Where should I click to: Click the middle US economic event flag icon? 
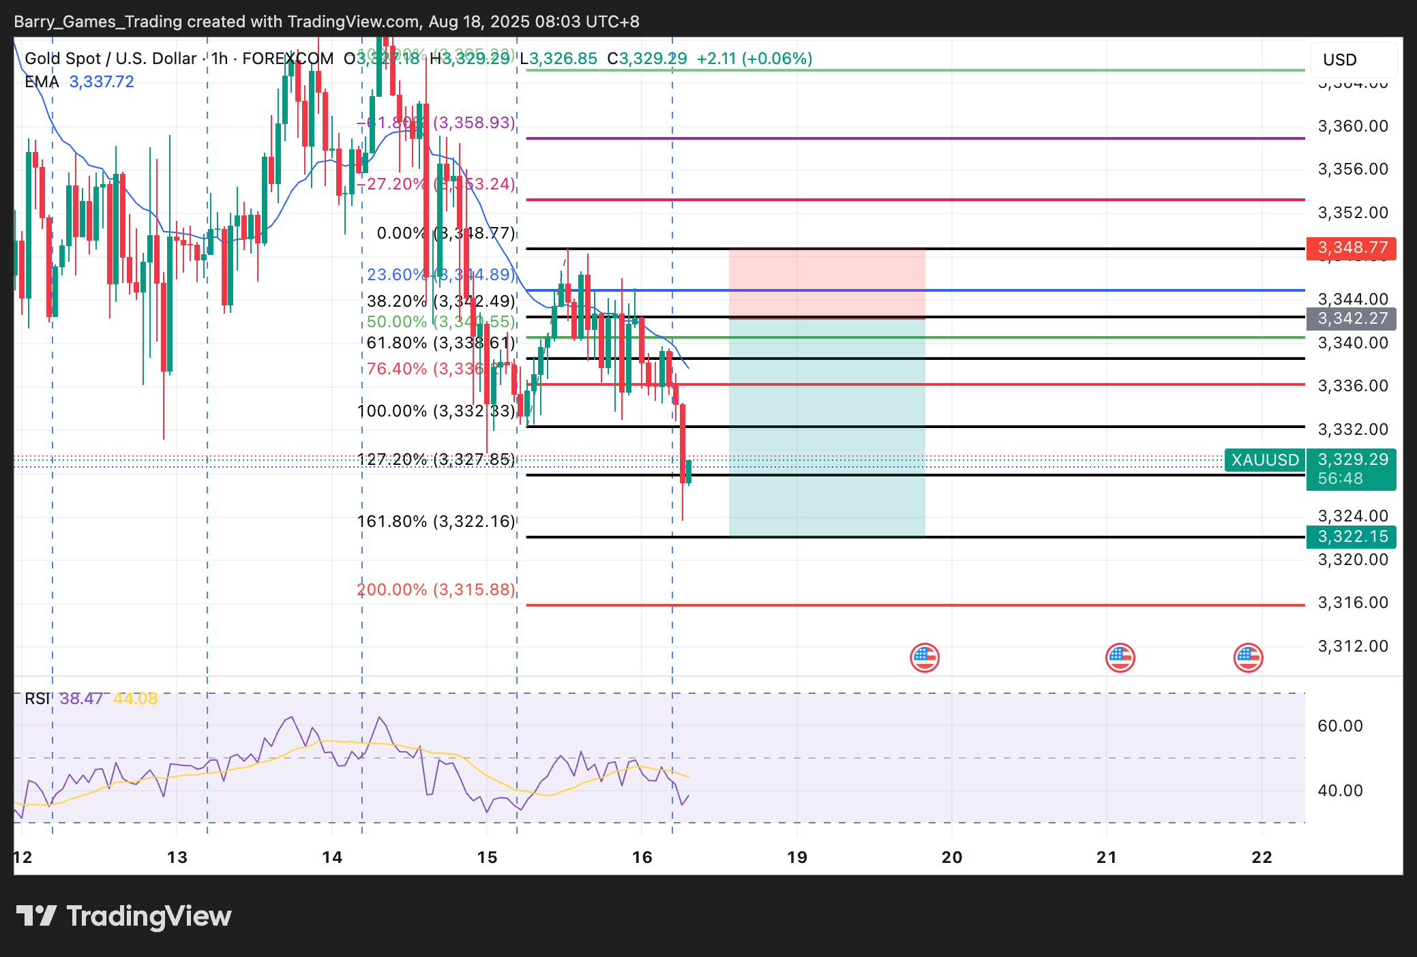coord(1120,658)
